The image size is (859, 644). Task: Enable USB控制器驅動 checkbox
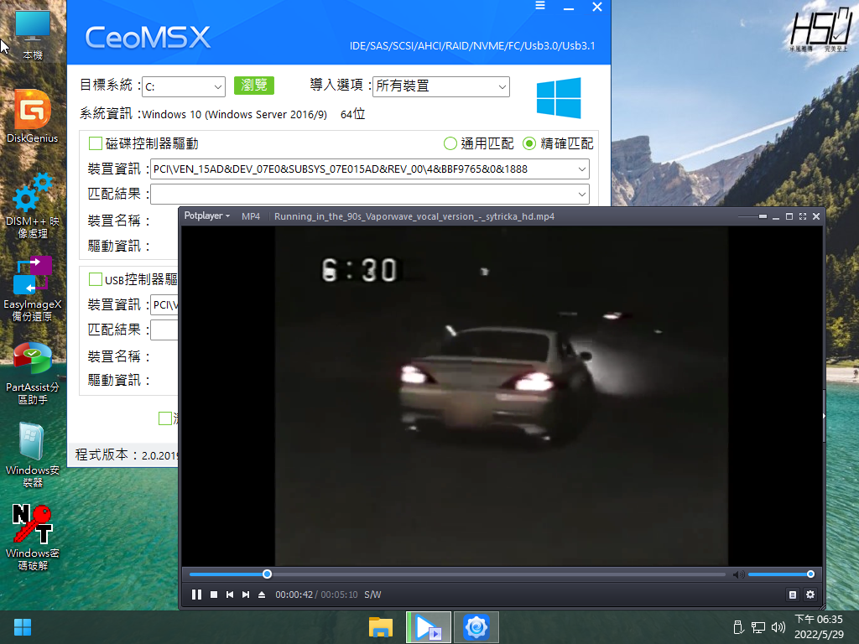pos(96,280)
